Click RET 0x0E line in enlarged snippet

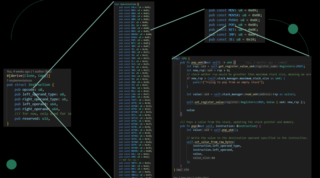[233, 30]
